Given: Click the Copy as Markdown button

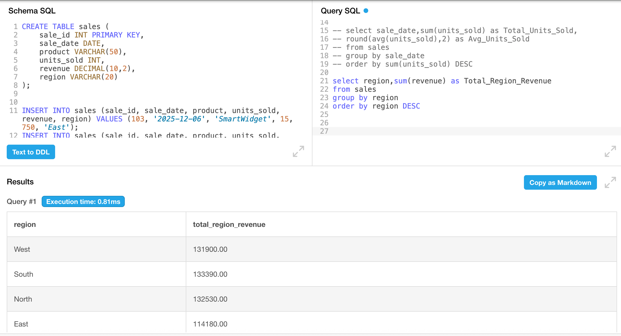Looking at the screenshot, I should pyautogui.click(x=560, y=182).
